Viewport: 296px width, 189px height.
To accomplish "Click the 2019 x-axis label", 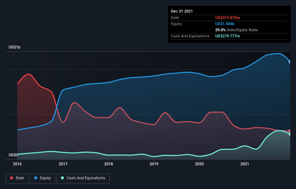I will (x=154, y=164).
